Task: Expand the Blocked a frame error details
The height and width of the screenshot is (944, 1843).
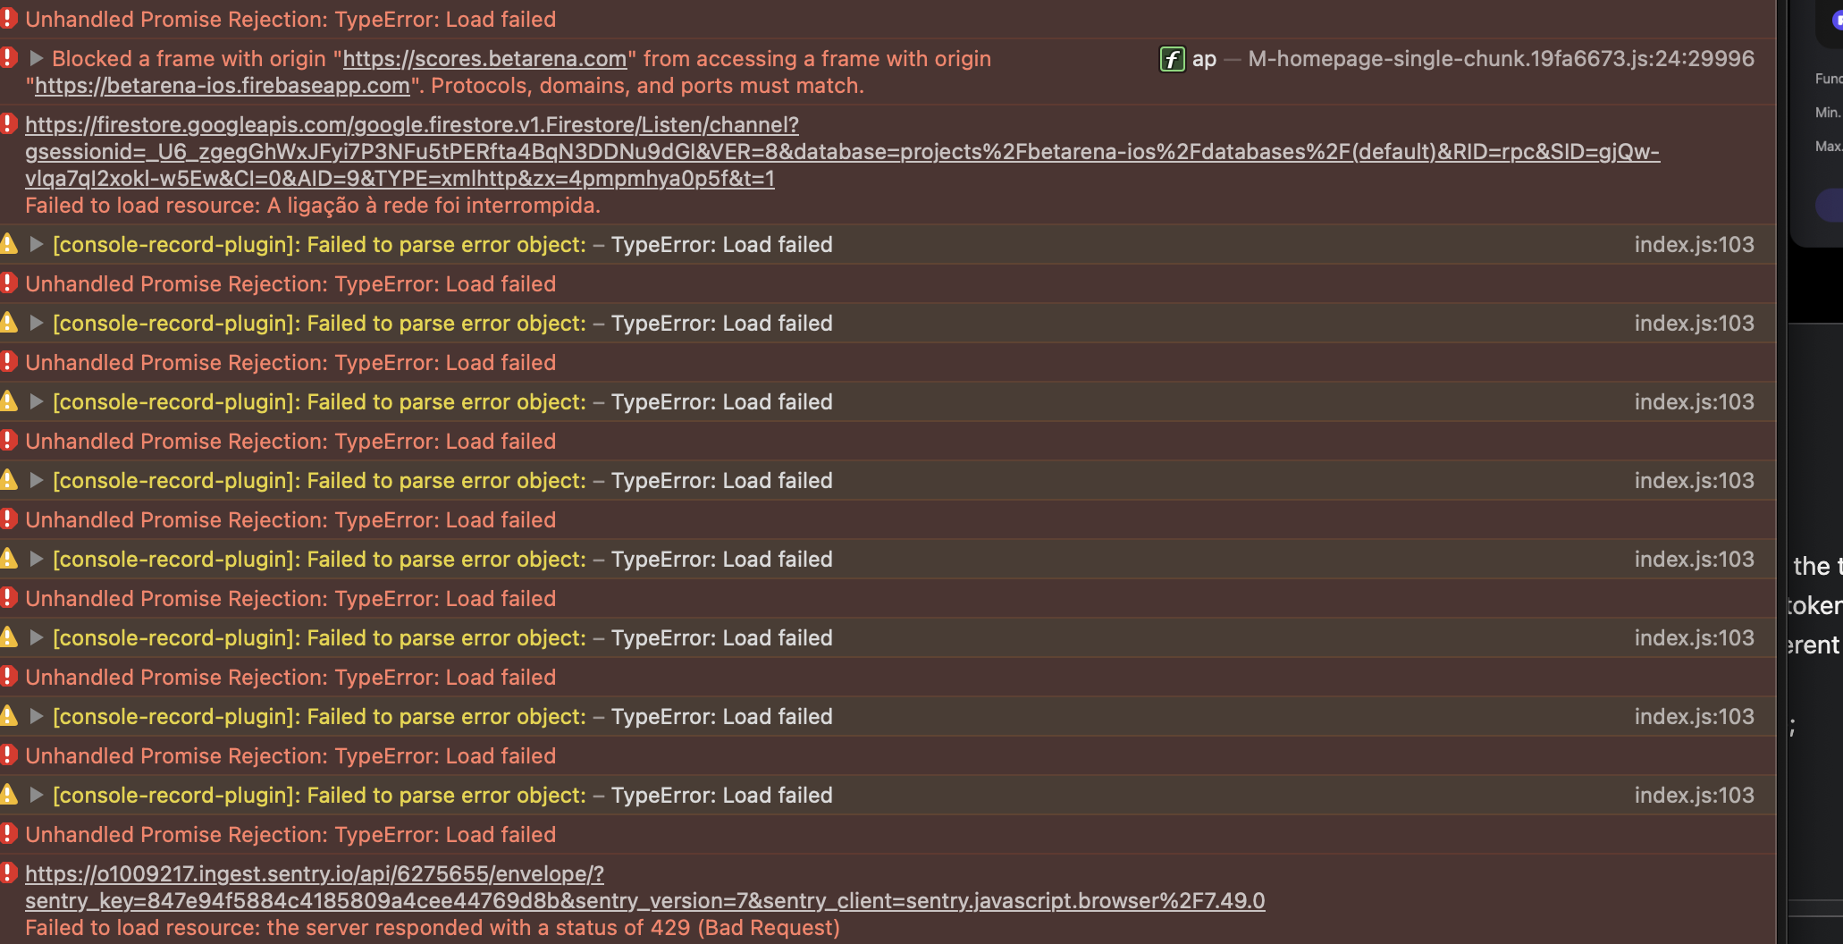Action: [36, 57]
